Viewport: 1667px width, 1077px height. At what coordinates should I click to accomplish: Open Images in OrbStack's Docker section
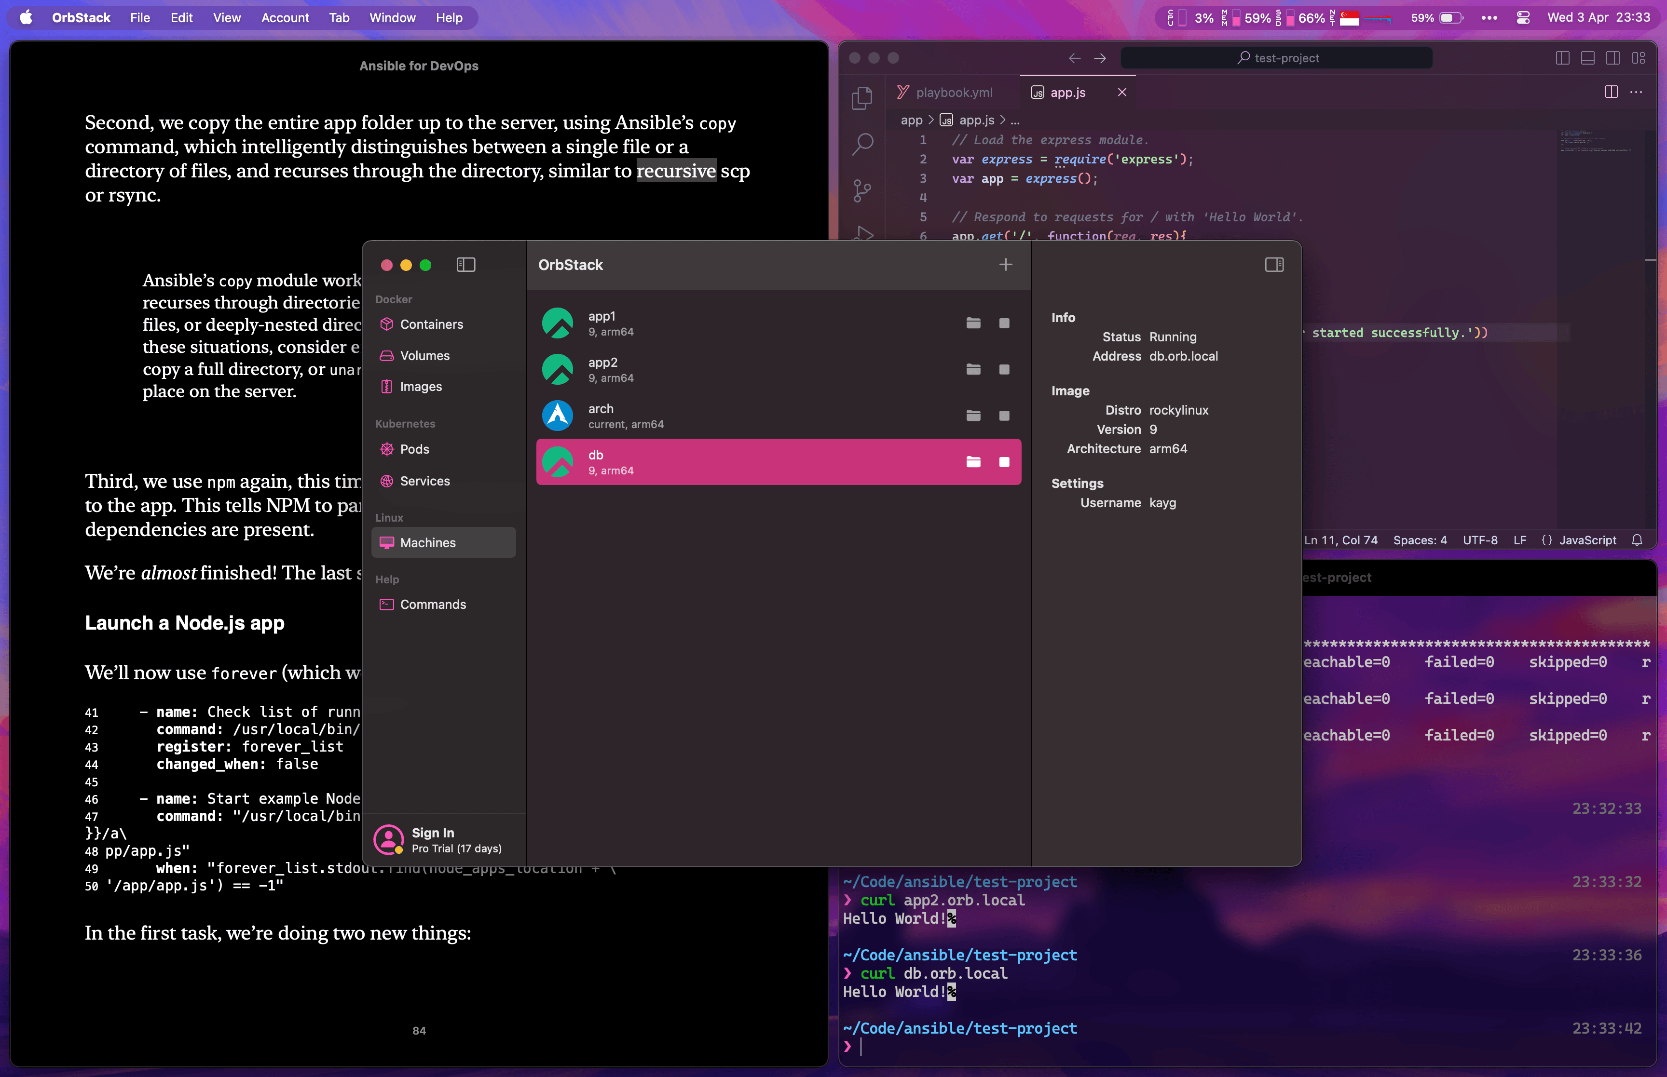(x=421, y=386)
